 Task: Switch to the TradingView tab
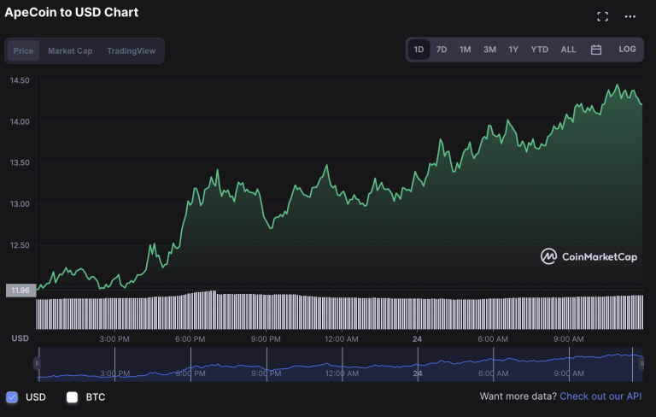[x=131, y=50]
